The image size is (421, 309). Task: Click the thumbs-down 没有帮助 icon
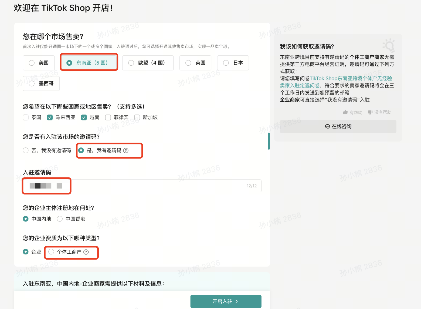pyautogui.click(x=370, y=112)
